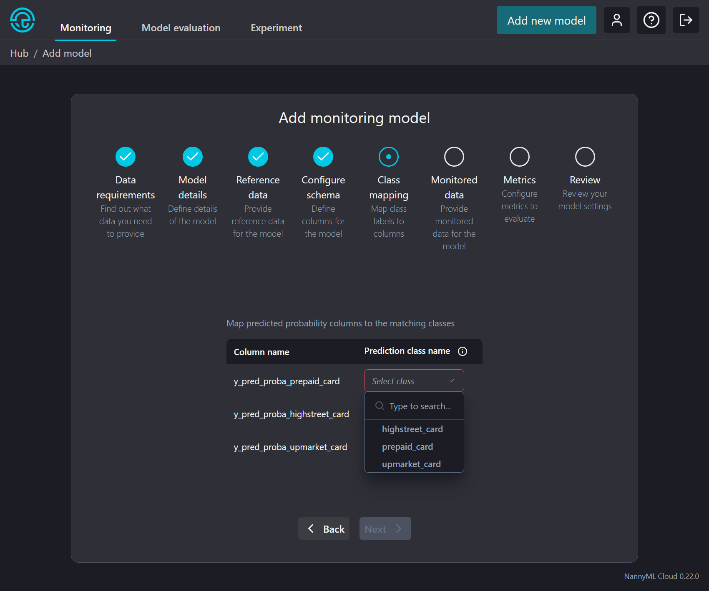Go back using the Back button
Screen dimensions: 709x591
click(x=324, y=528)
